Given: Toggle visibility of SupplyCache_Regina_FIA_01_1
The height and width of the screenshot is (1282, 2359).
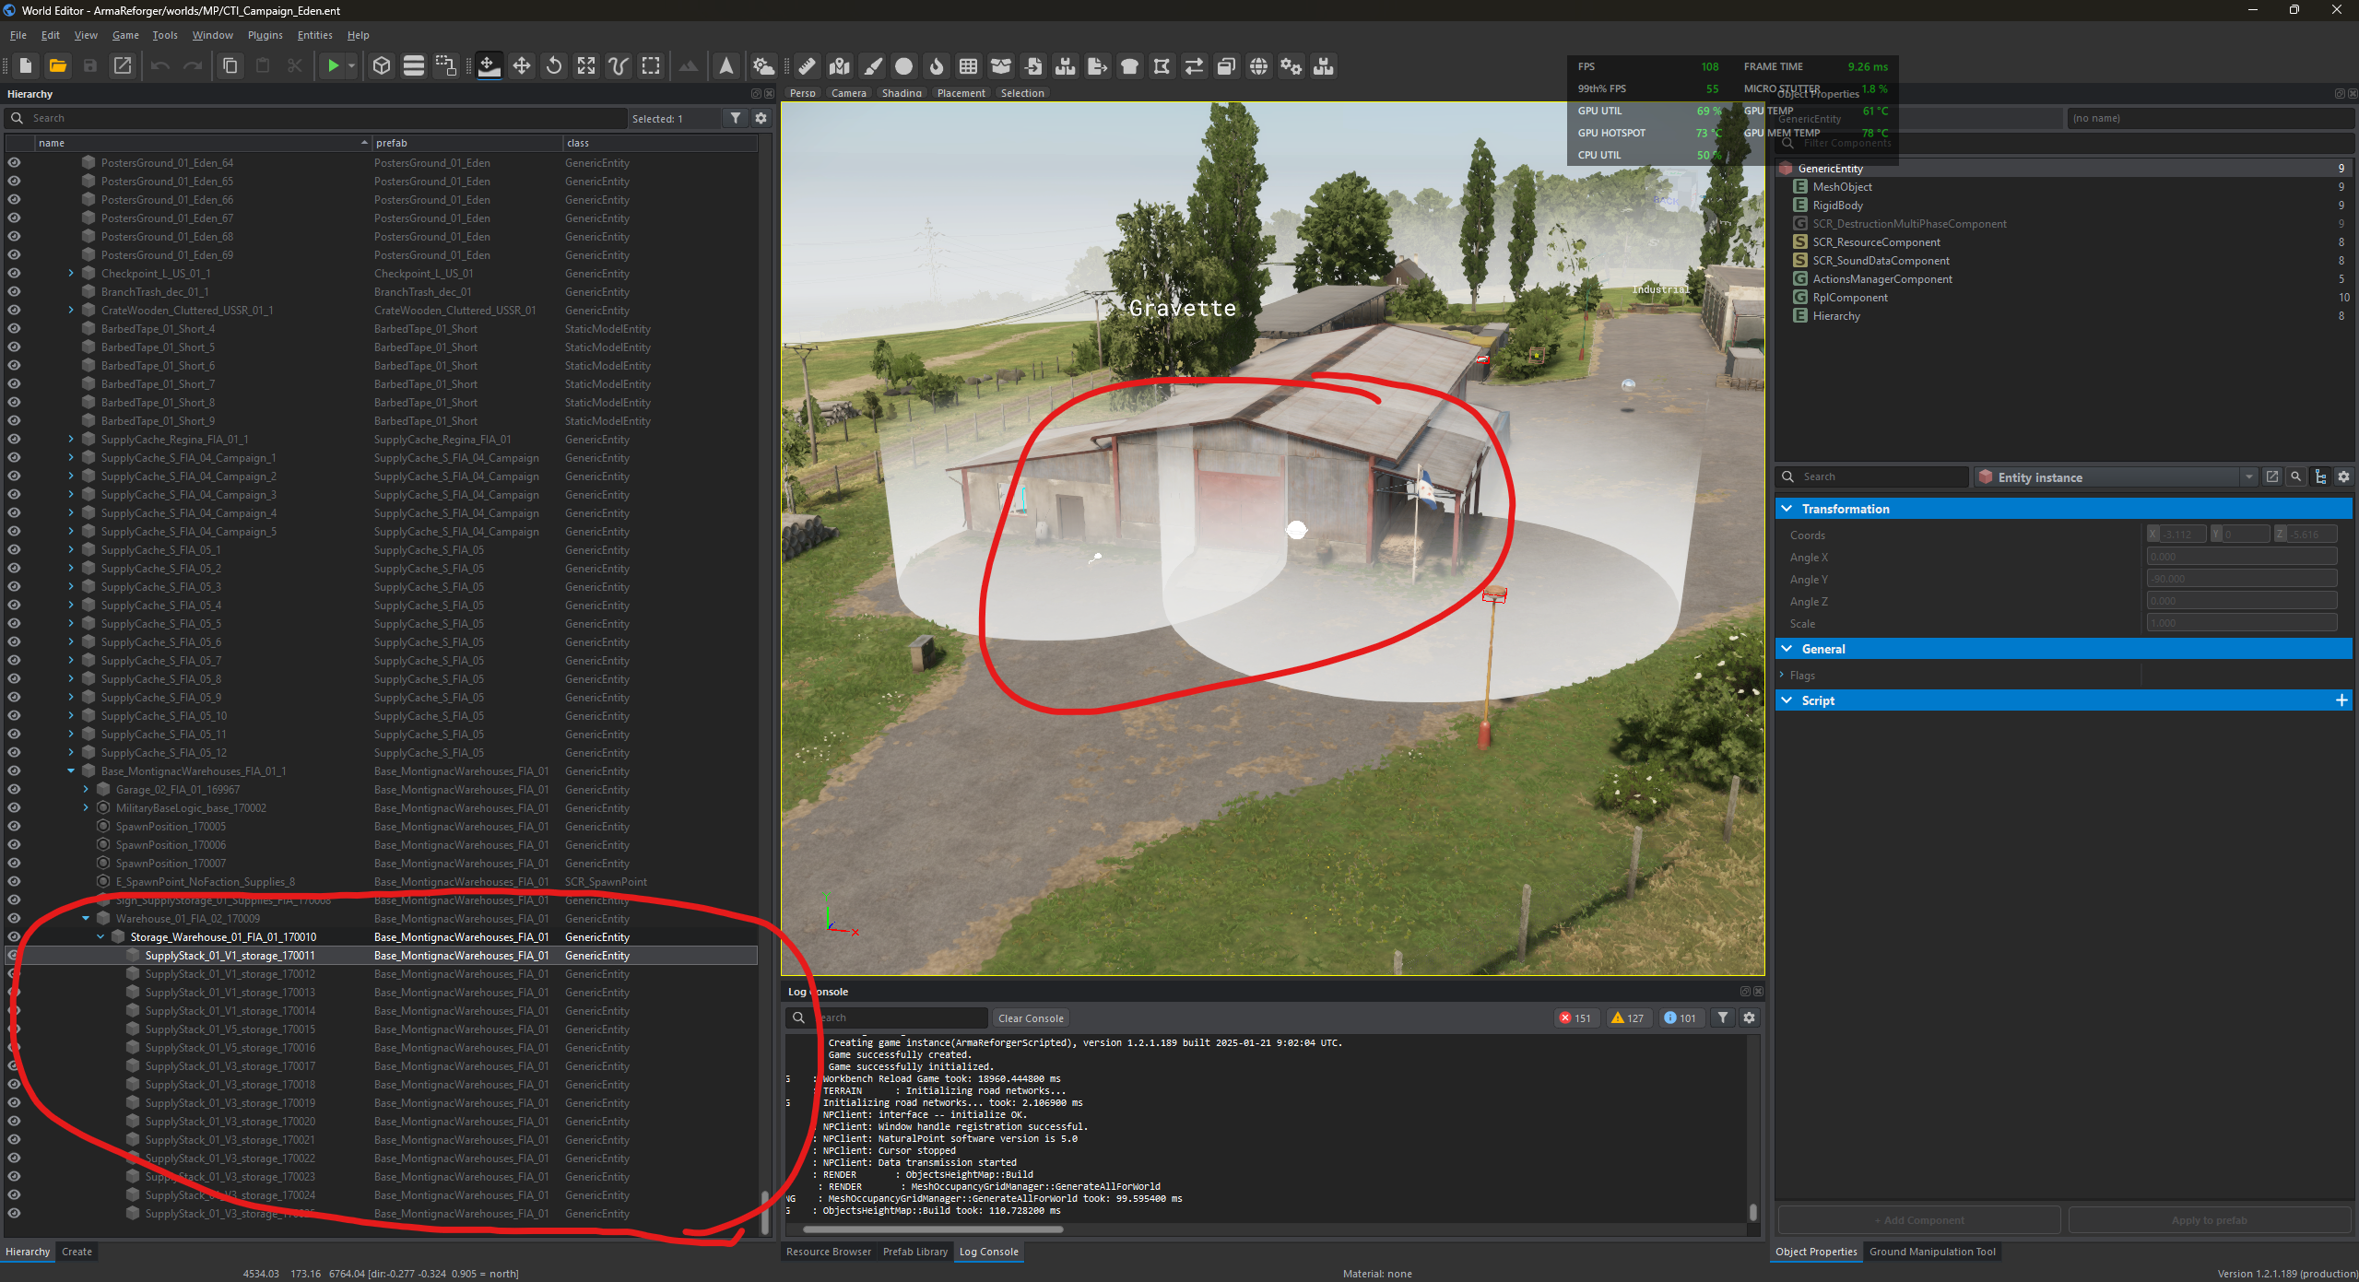Looking at the screenshot, I should pos(14,439).
